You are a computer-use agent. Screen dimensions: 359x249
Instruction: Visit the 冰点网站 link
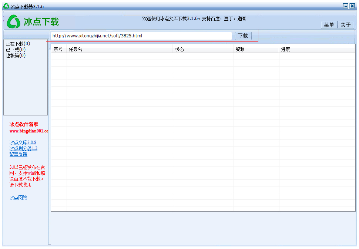tap(19, 198)
